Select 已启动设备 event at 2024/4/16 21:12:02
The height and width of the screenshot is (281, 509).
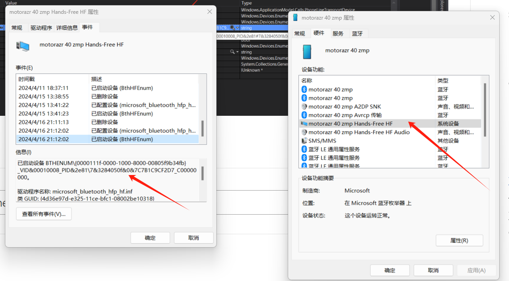pos(107,139)
